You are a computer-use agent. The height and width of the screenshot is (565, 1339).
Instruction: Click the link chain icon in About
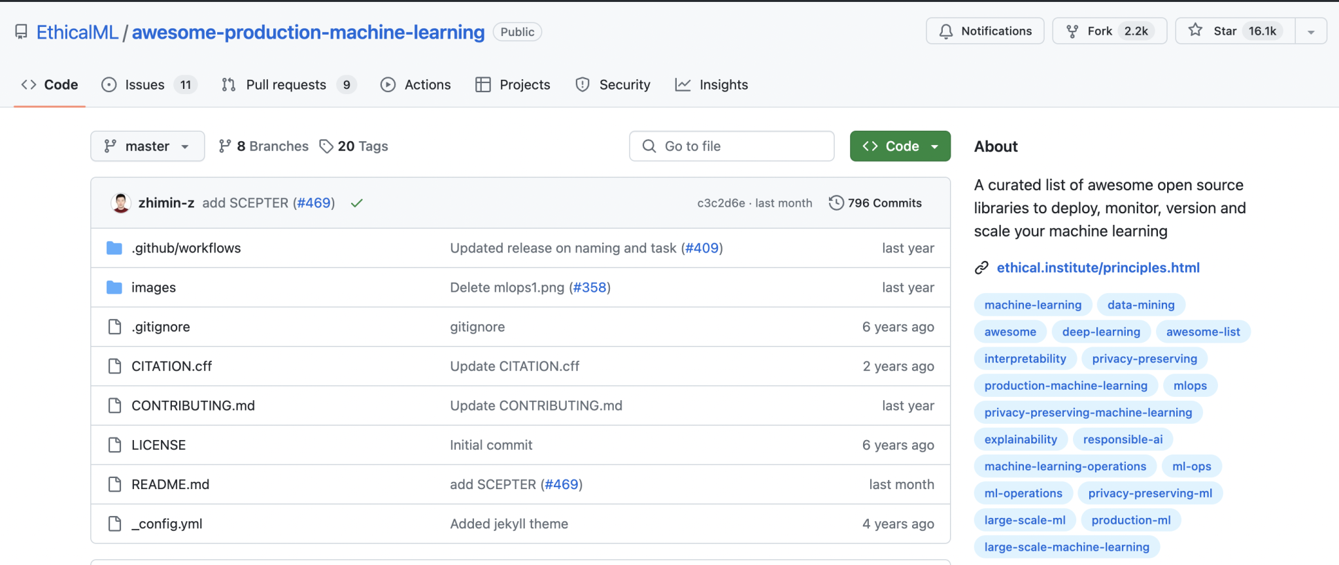coord(981,267)
